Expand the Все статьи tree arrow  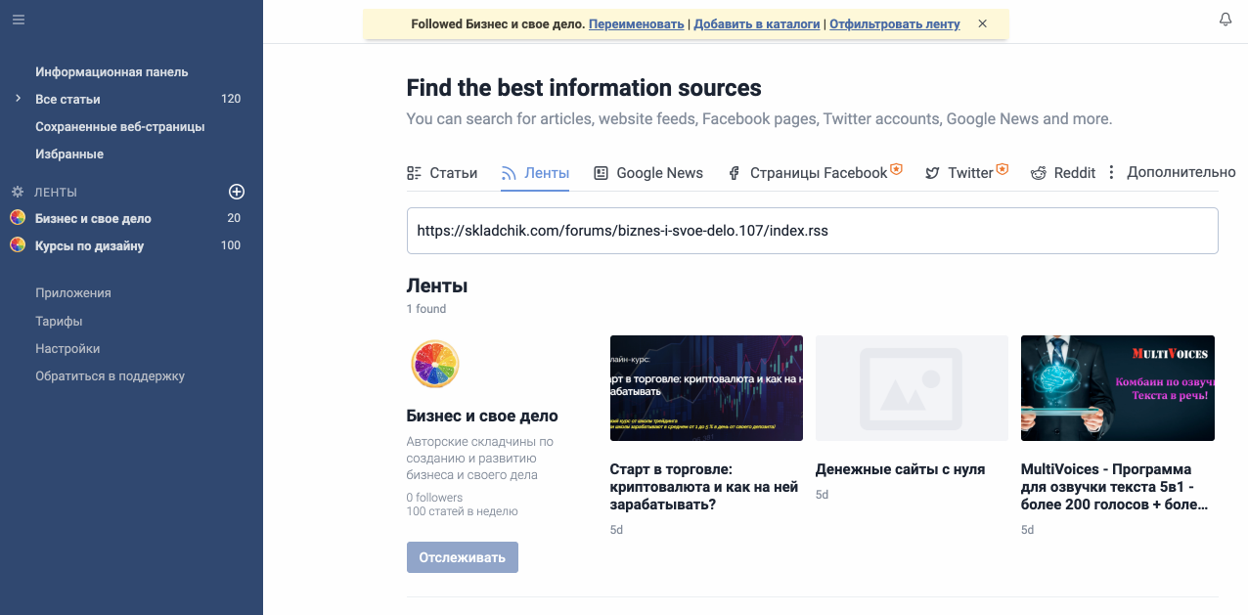click(x=18, y=99)
